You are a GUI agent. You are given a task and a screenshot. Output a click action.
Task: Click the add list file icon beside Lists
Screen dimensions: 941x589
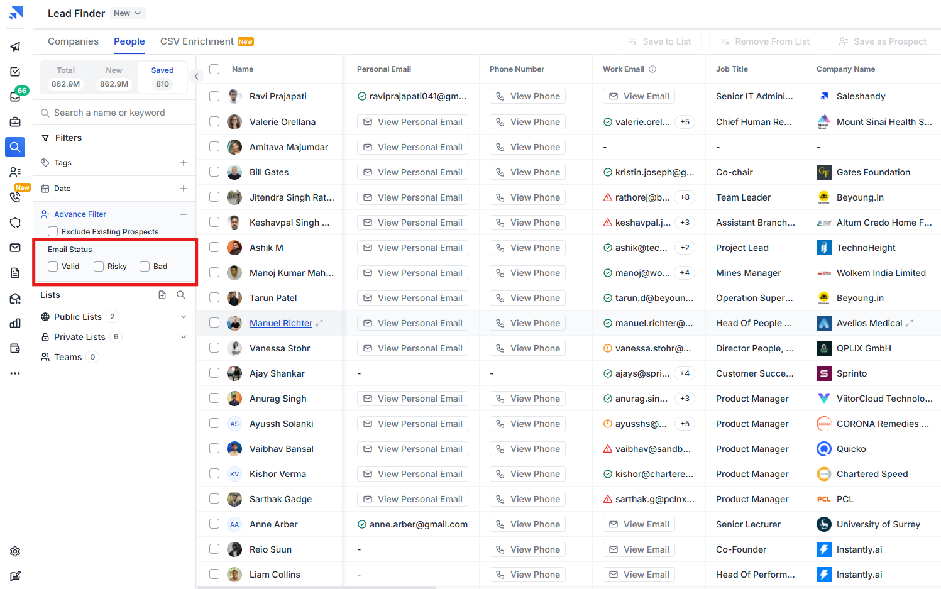pos(162,295)
